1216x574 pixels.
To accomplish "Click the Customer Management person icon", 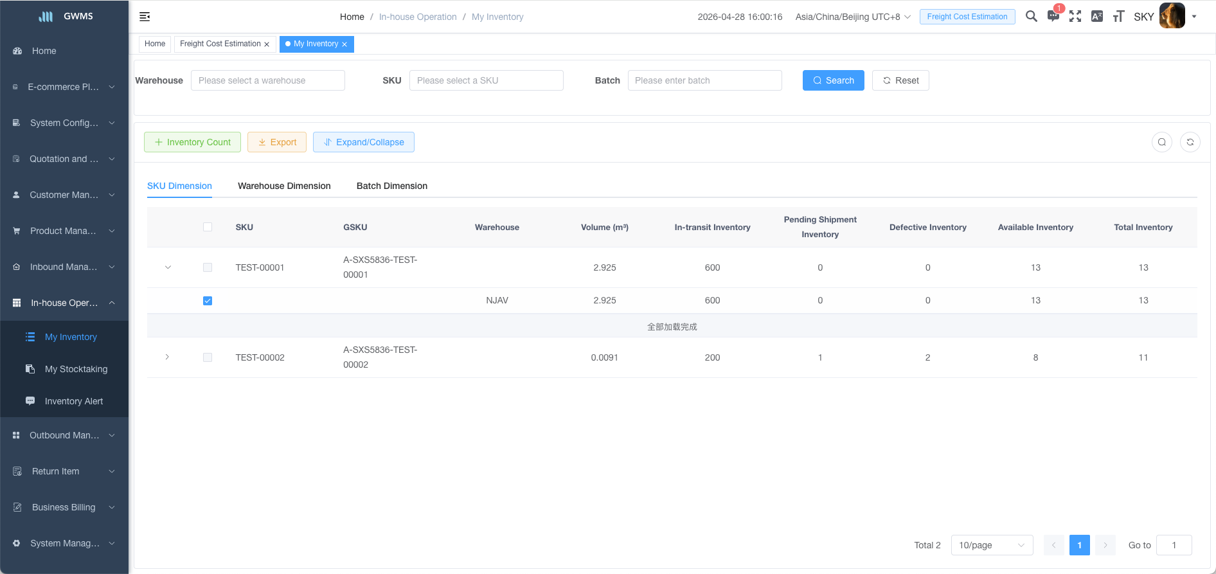I will click(16, 195).
